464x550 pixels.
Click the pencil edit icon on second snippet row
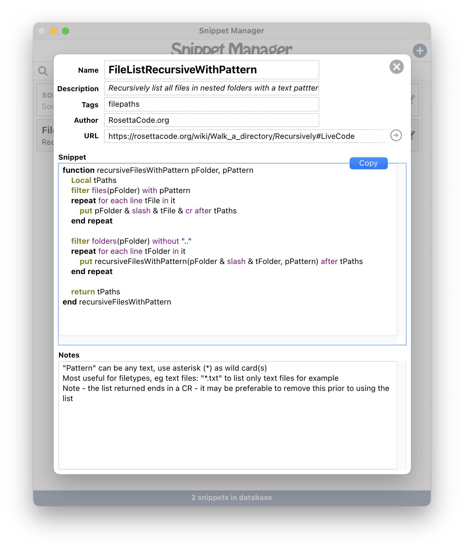(413, 135)
